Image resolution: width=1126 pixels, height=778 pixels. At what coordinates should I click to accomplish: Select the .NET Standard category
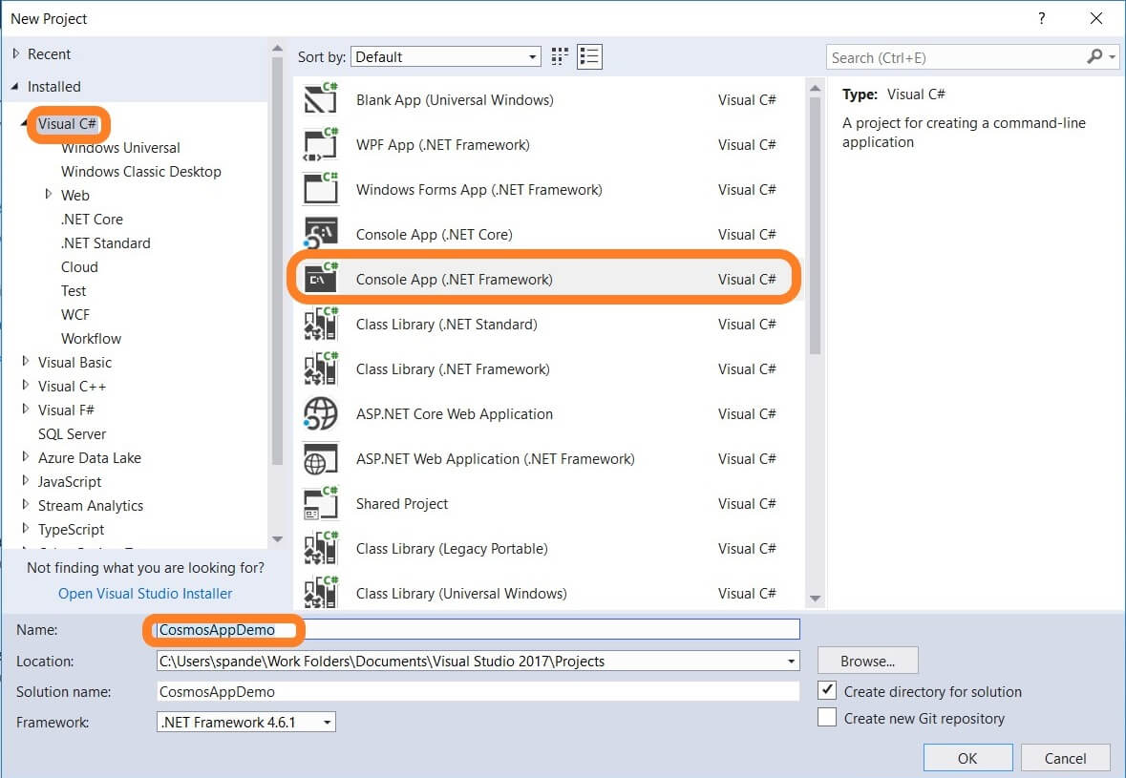coord(106,242)
